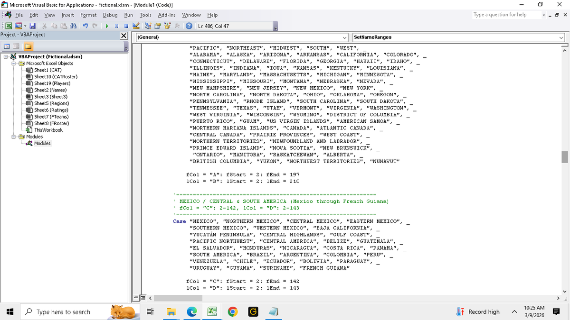
Task: Click the Break pause icon
Action: (116, 26)
